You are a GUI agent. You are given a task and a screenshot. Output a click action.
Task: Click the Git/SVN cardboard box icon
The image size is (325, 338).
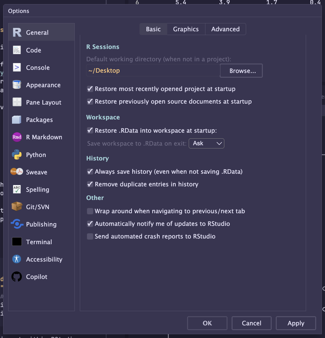pyautogui.click(x=17, y=207)
